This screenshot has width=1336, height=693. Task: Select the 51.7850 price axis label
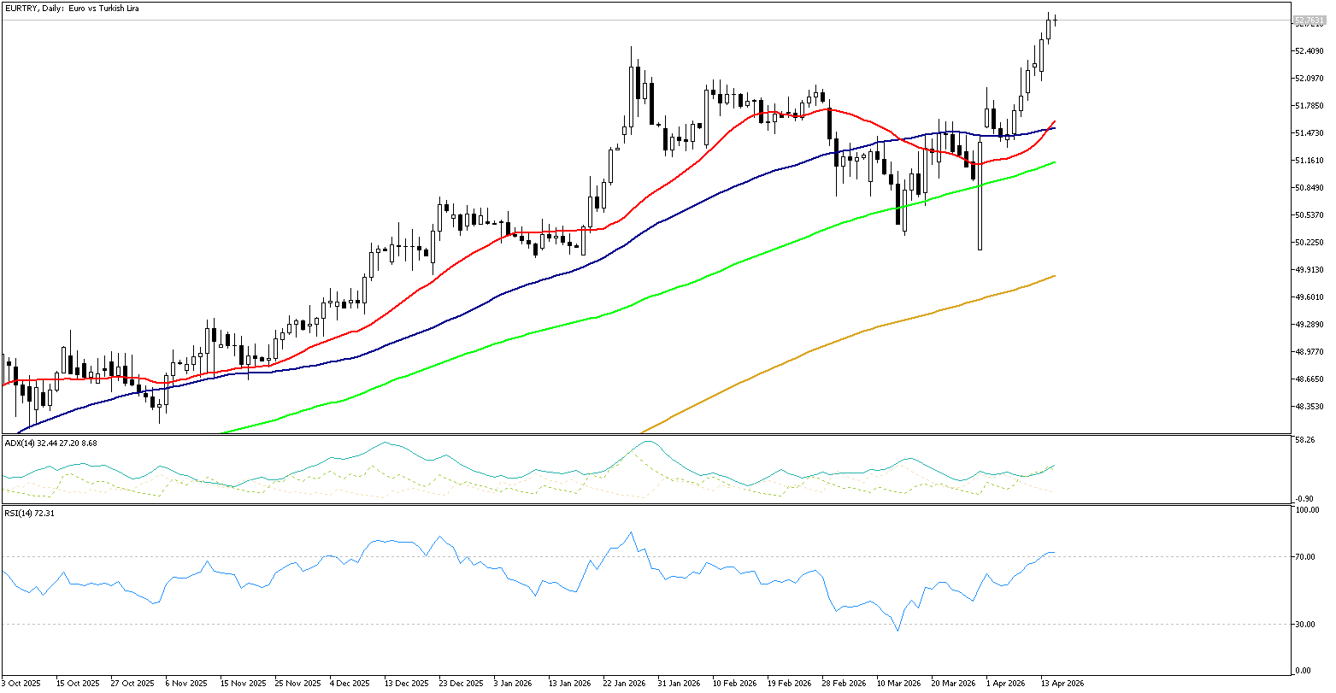1310,106
